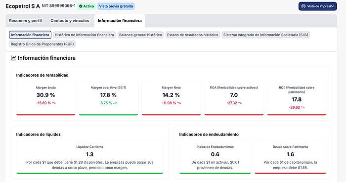Click the Margen operativo (EBIT) label

pyautogui.click(x=108, y=88)
